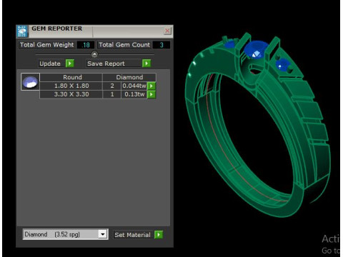Click quantity 2 in the 1.80 row
343x257 pixels.
click(112, 86)
